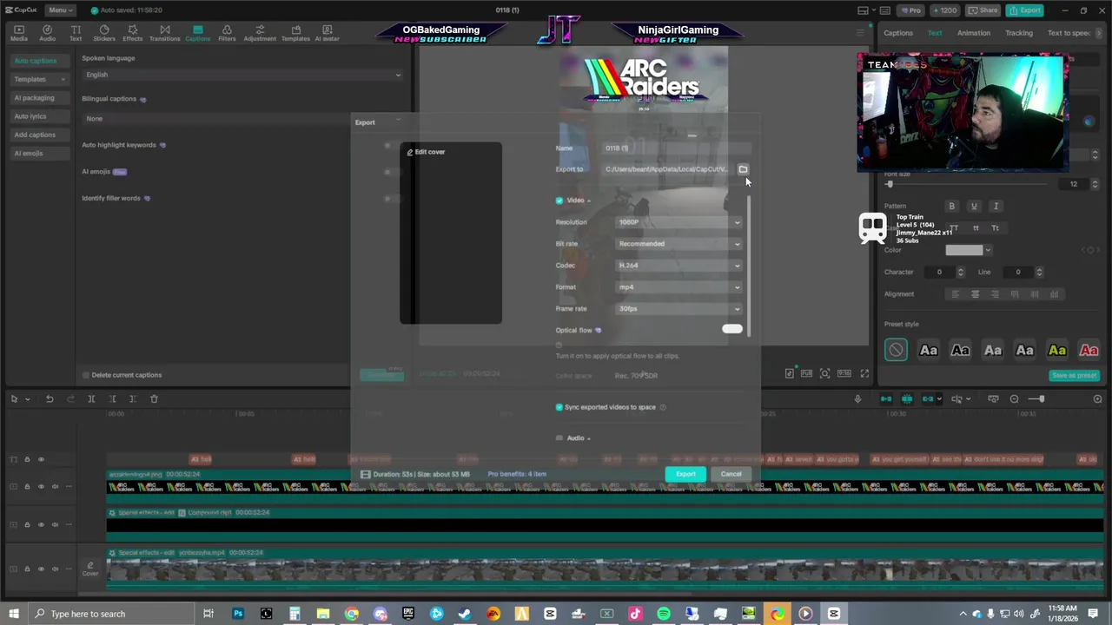This screenshot has height=625, width=1112.
Task: Open Spotify from the Windows taskbar
Action: (664, 614)
